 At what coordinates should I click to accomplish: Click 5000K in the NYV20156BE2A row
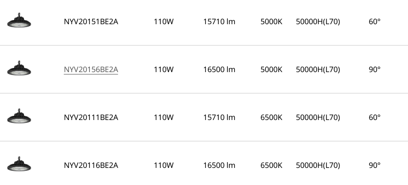pyautogui.click(x=271, y=70)
